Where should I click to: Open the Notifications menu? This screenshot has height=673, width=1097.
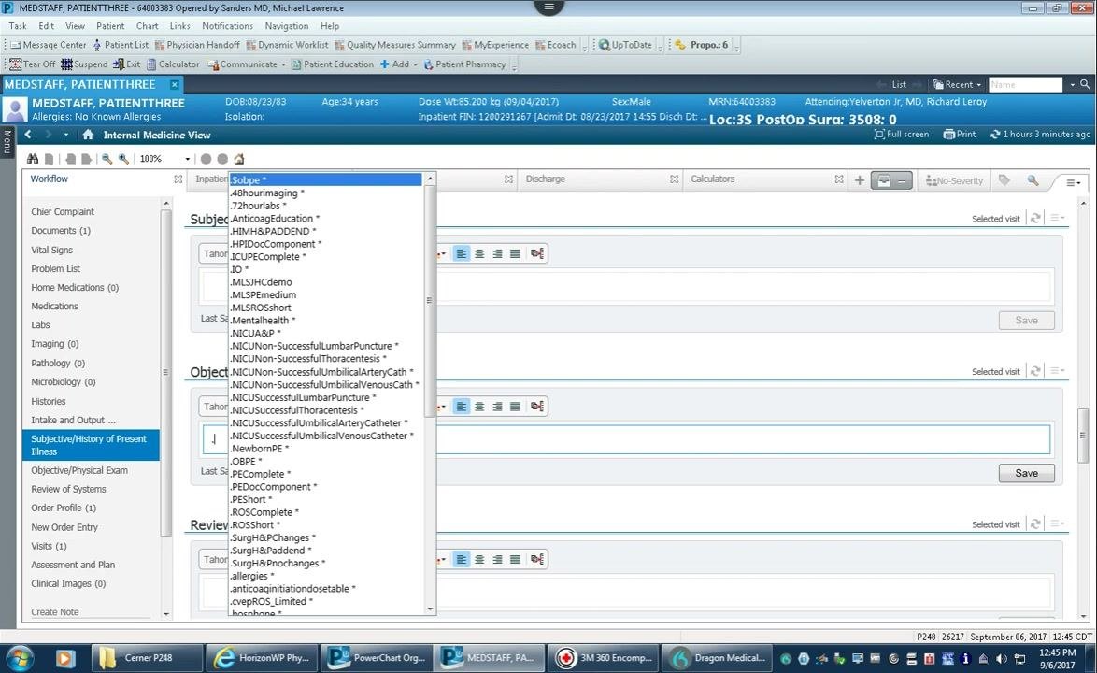click(227, 26)
